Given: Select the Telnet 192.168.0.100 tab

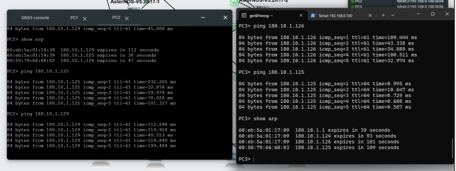Looking at the screenshot, I should pyautogui.click(x=336, y=16).
